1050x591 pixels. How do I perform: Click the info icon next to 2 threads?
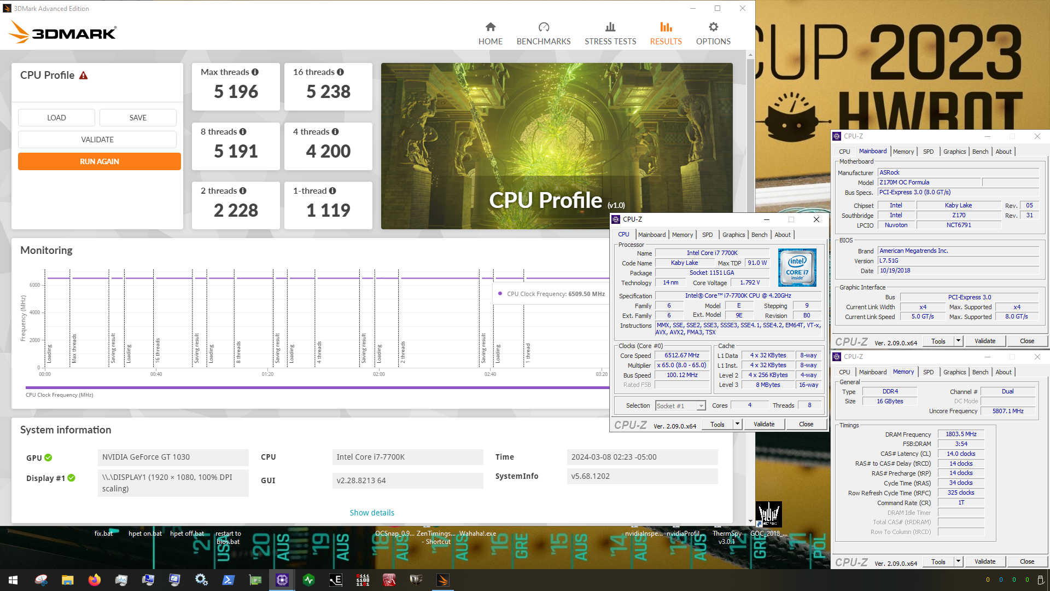(243, 191)
